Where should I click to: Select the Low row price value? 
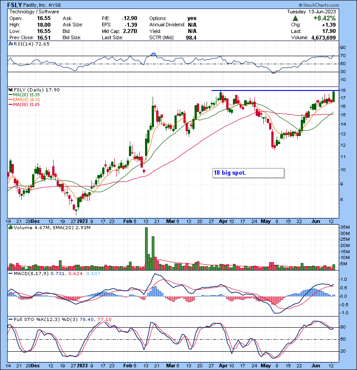[44, 31]
